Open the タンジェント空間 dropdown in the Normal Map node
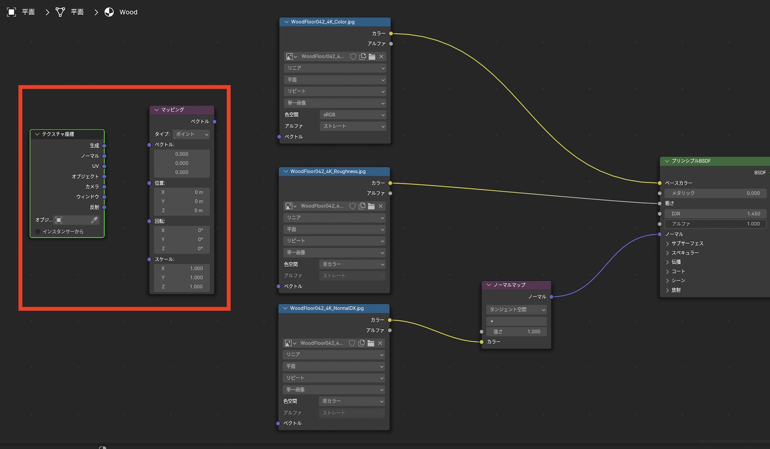The width and height of the screenshot is (770, 449). click(x=516, y=310)
